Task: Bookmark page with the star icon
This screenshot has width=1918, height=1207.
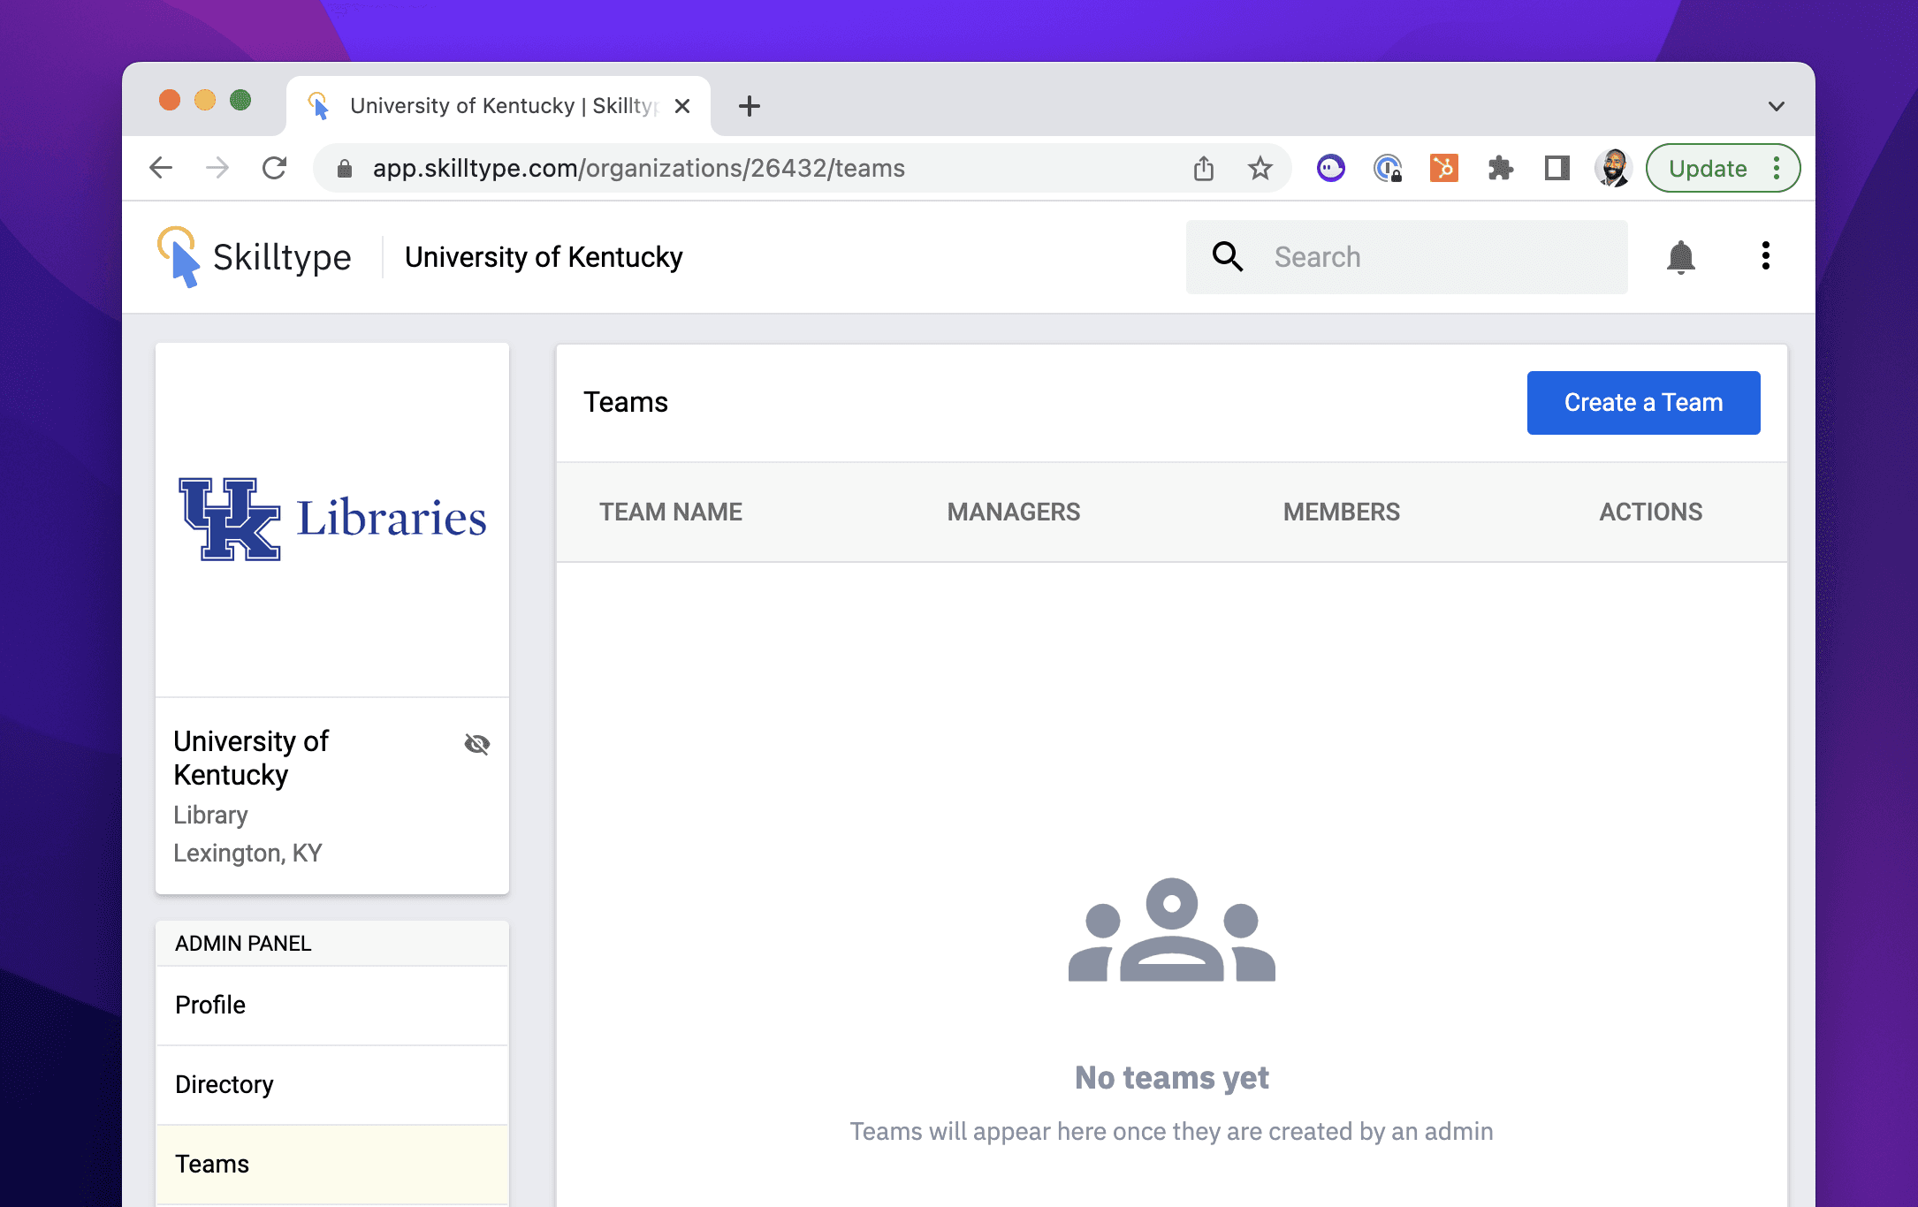Action: tap(1260, 168)
